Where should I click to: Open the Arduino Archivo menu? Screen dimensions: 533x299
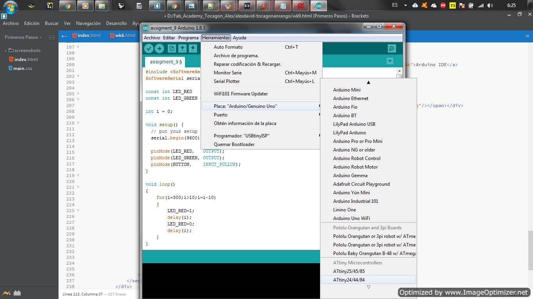(152, 38)
